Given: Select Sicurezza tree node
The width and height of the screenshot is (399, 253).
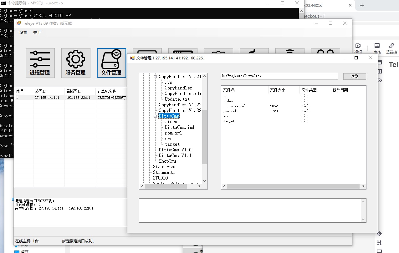Looking at the screenshot, I should (164, 167).
